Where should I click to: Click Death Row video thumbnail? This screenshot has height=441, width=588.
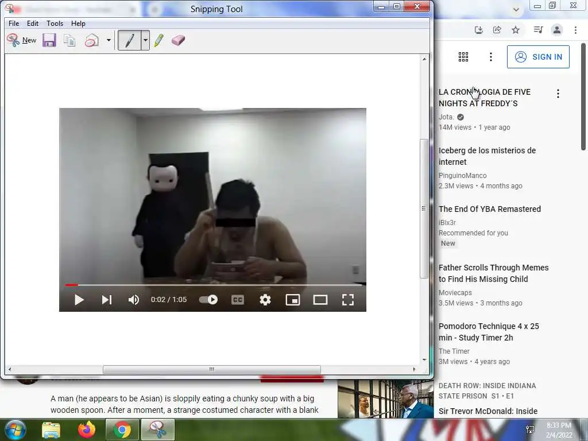[x=386, y=399]
